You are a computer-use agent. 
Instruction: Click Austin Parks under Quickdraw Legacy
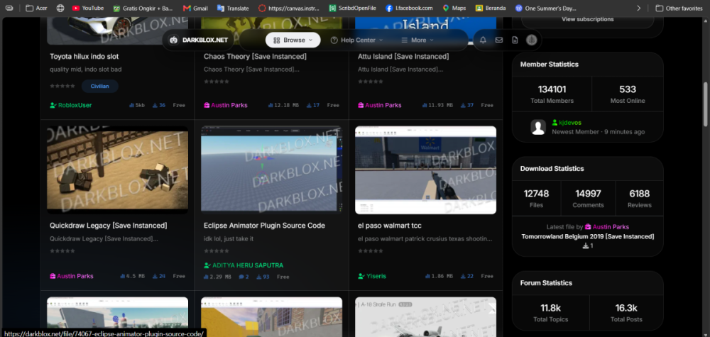click(x=72, y=276)
